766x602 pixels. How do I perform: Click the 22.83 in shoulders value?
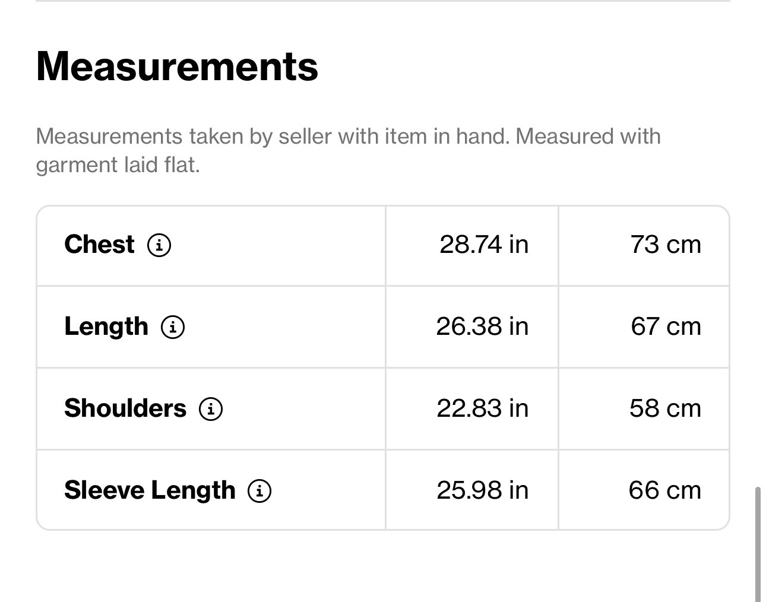[x=482, y=408]
